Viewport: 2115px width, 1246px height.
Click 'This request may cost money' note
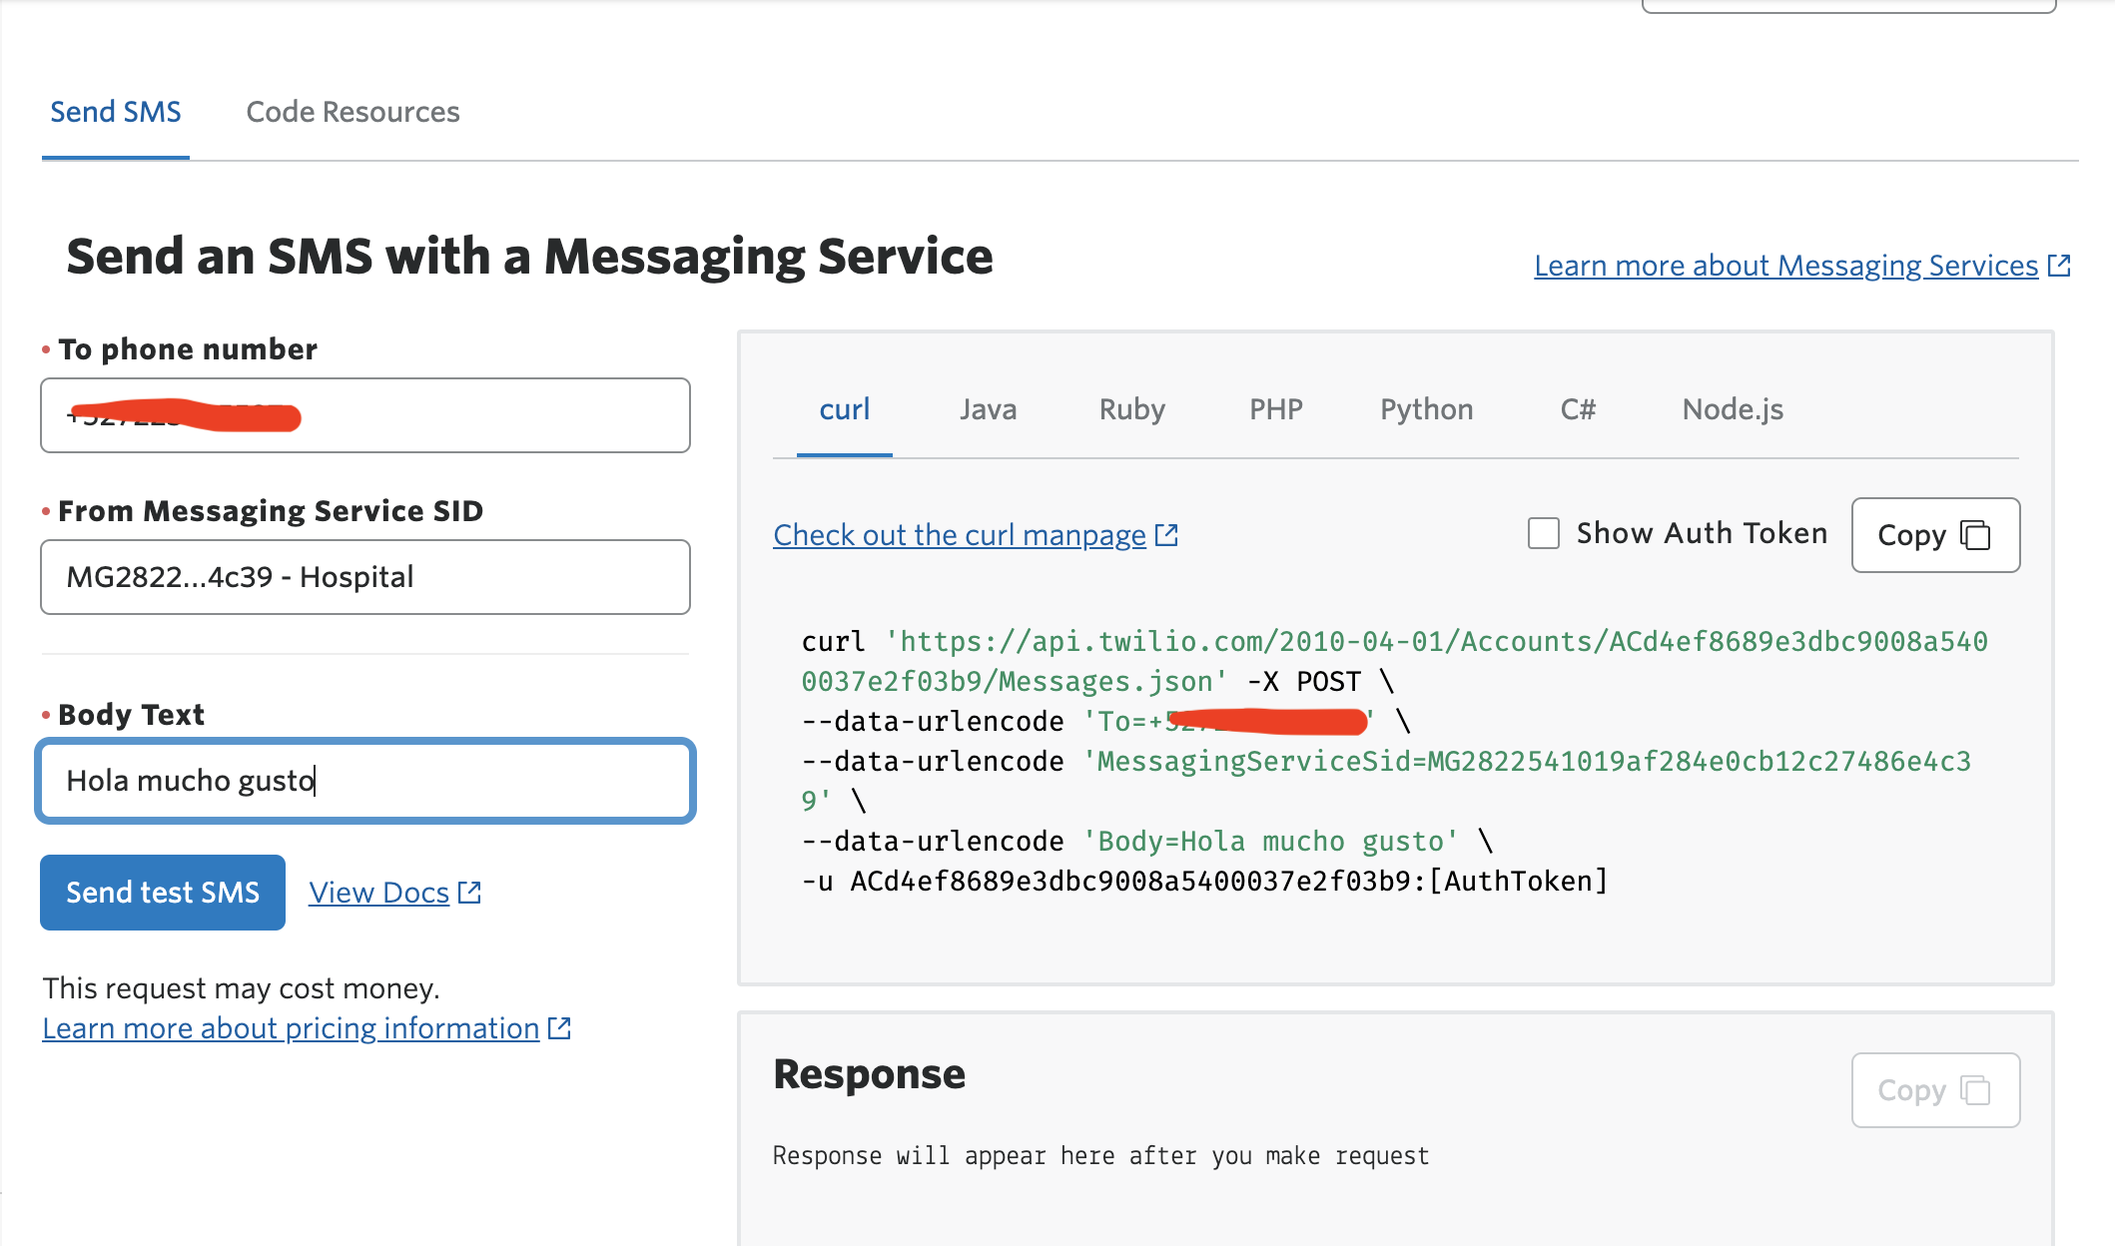tap(241, 988)
